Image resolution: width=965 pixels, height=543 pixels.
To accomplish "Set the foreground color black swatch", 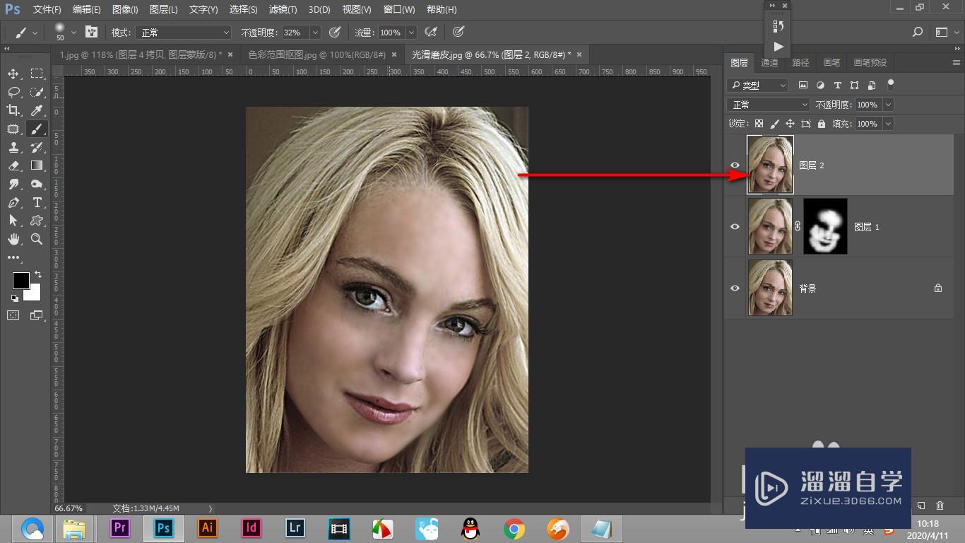I will (x=20, y=280).
